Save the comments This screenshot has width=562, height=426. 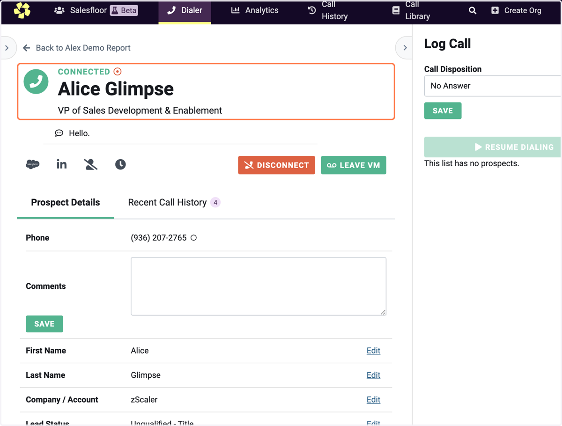tap(44, 324)
